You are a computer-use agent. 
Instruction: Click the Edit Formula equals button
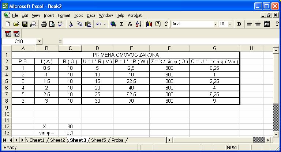(x=60, y=42)
